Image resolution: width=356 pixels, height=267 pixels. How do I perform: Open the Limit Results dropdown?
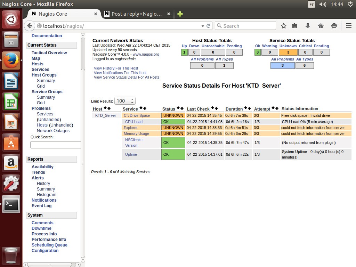[x=125, y=101]
